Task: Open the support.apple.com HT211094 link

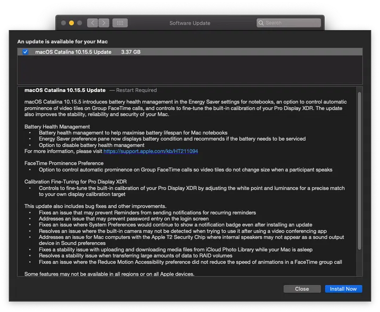Action: click(x=150, y=152)
